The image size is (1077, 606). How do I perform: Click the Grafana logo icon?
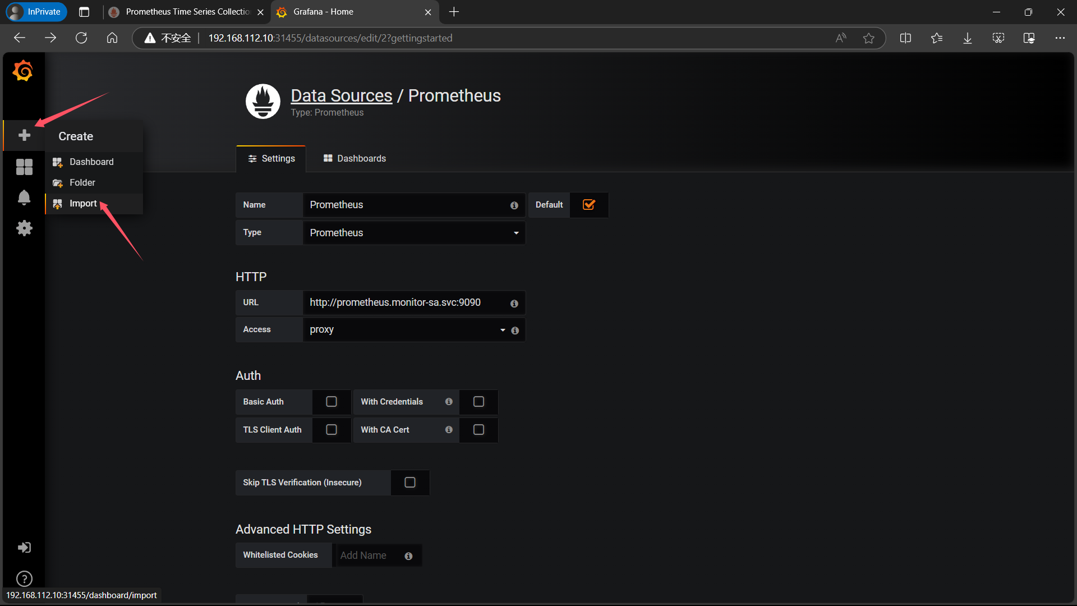coord(23,71)
